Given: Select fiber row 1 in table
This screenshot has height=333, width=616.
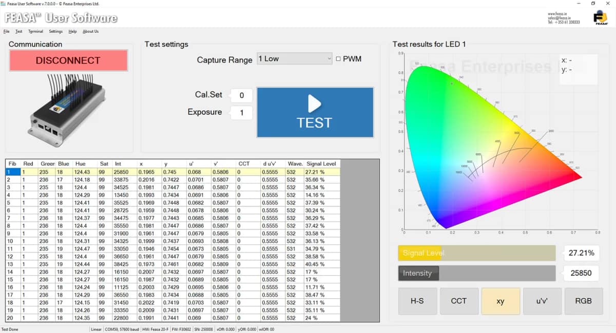Looking at the screenshot, I should click(173, 172).
